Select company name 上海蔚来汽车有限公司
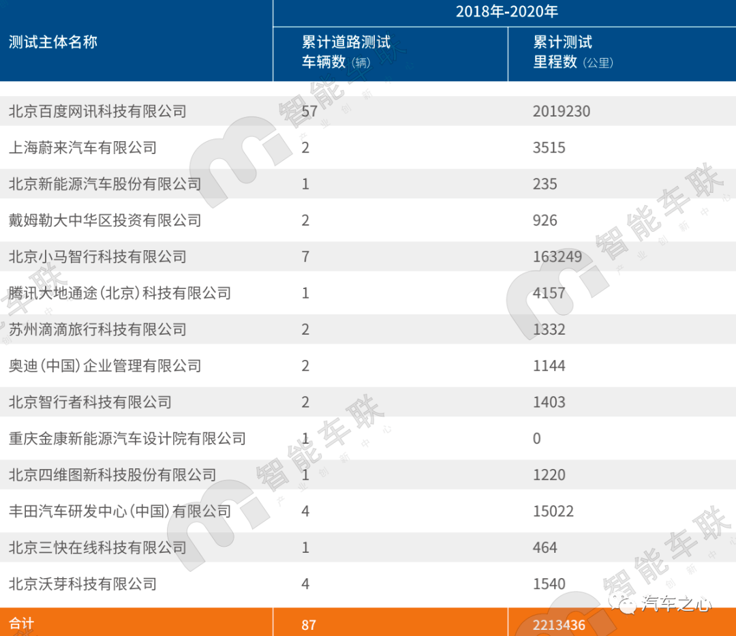Image resolution: width=736 pixels, height=636 pixels. point(82,148)
